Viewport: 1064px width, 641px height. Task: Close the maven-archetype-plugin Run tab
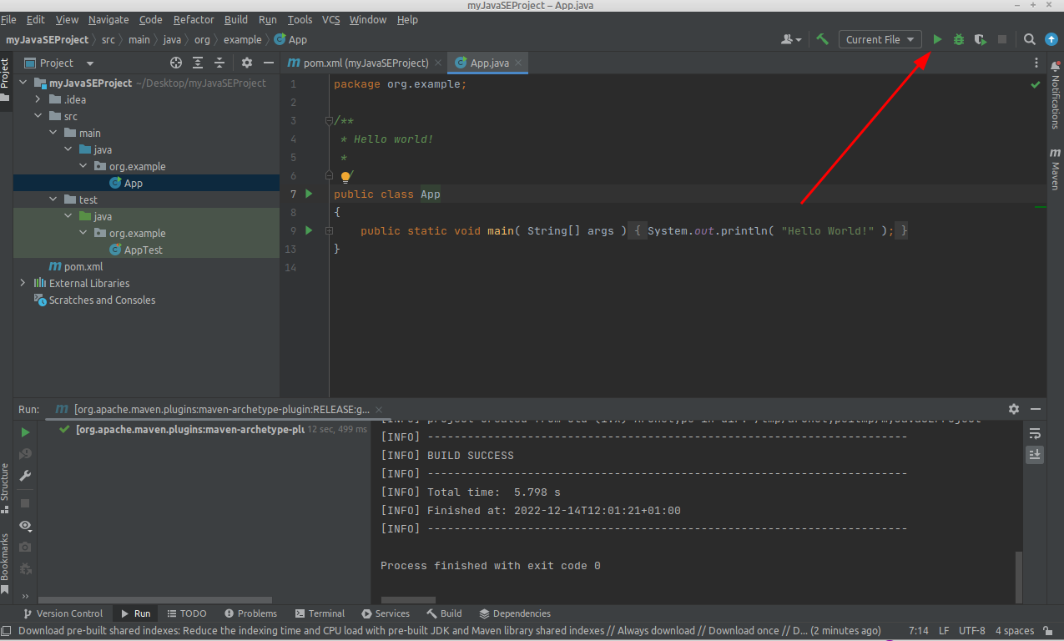[379, 409]
